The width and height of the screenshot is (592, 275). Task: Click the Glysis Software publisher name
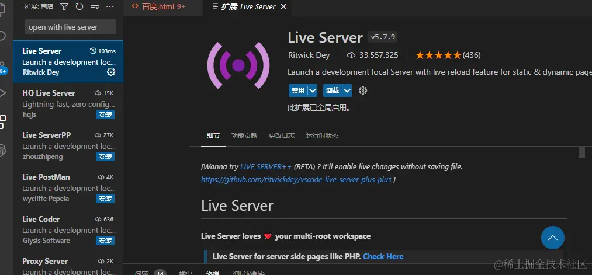(46, 241)
